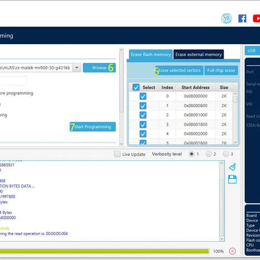Click the Full chip erase button
Viewport: 260px width, 260px height.
[221, 70]
